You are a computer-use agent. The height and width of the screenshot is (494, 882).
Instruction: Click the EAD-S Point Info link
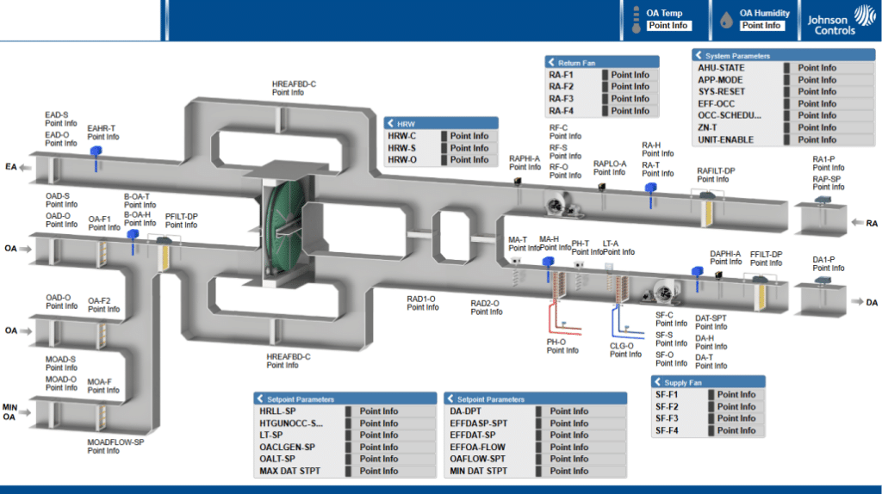click(61, 124)
